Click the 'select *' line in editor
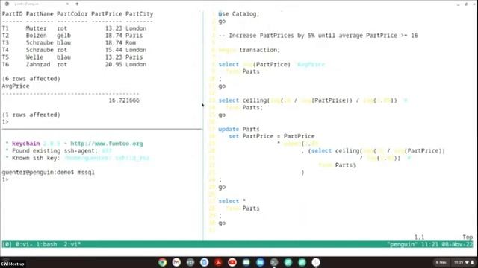 (232, 201)
